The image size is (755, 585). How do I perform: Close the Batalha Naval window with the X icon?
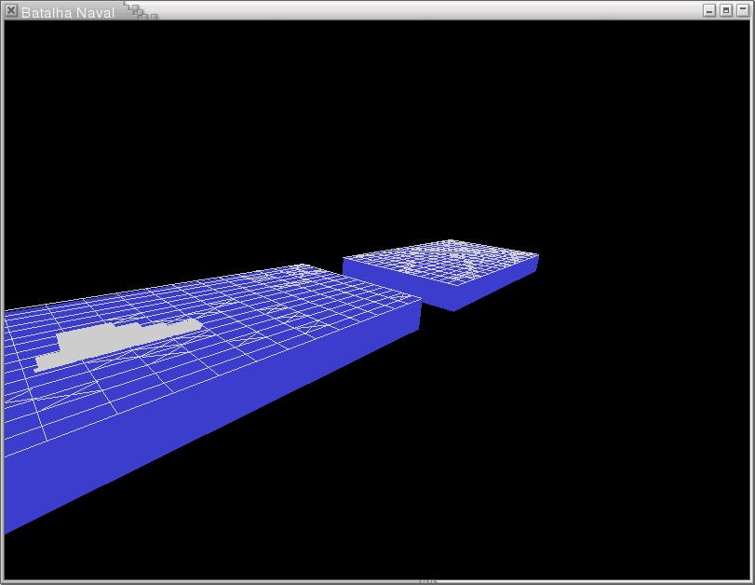(11, 11)
